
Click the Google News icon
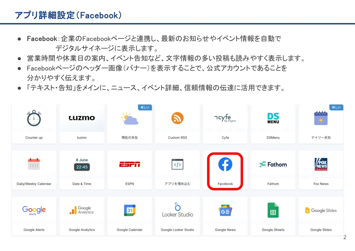(225, 210)
